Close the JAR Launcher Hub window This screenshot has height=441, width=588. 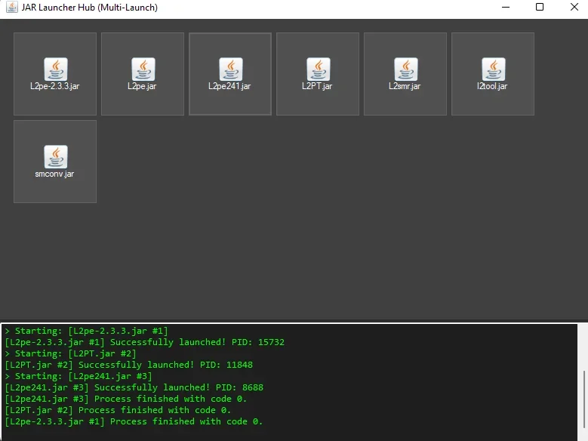click(x=574, y=7)
